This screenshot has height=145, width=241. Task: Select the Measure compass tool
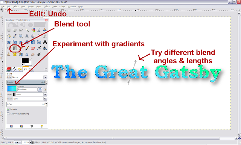coord(27,36)
